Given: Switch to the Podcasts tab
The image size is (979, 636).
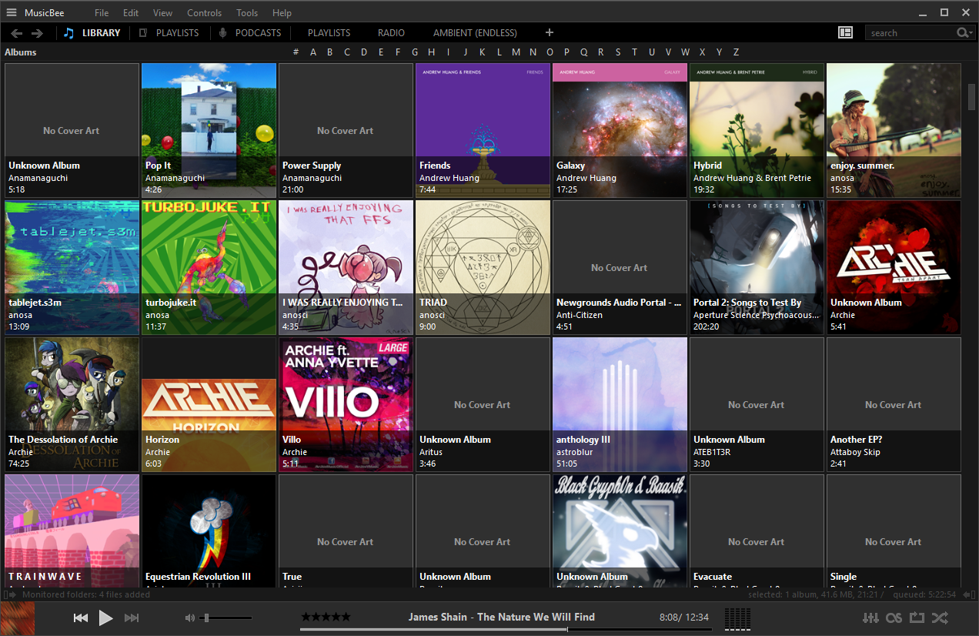Looking at the screenshot, I should 258,33.
